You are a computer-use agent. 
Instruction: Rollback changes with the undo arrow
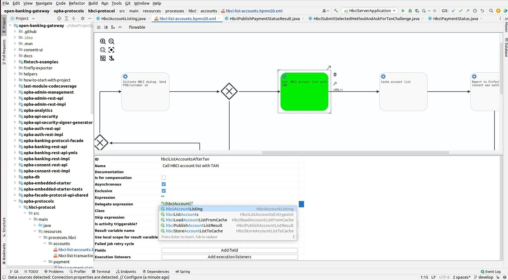(482, 11)
